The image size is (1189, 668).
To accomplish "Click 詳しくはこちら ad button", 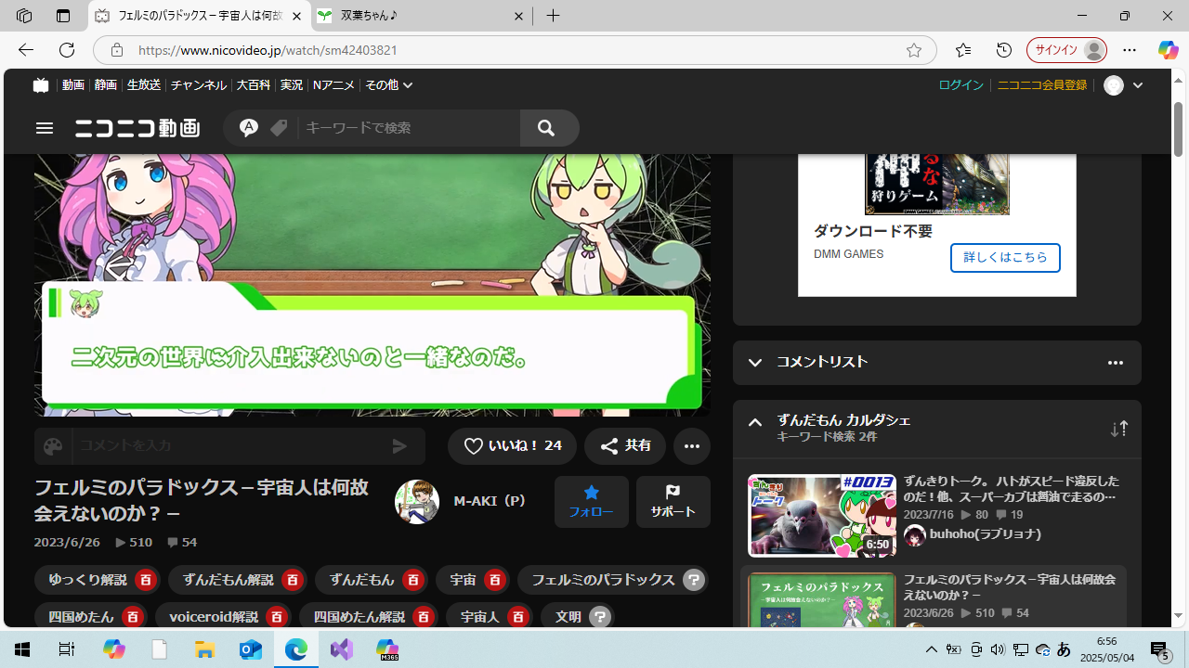I will click(1005, 257).
